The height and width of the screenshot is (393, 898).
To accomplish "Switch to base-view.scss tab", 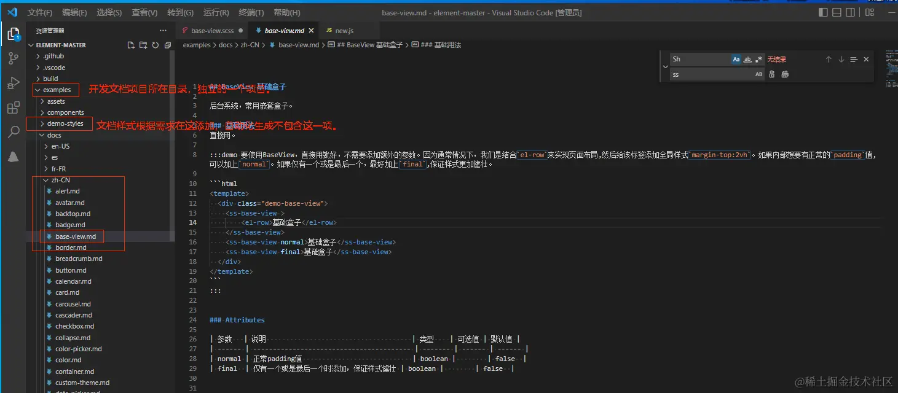I will (213, 31).
